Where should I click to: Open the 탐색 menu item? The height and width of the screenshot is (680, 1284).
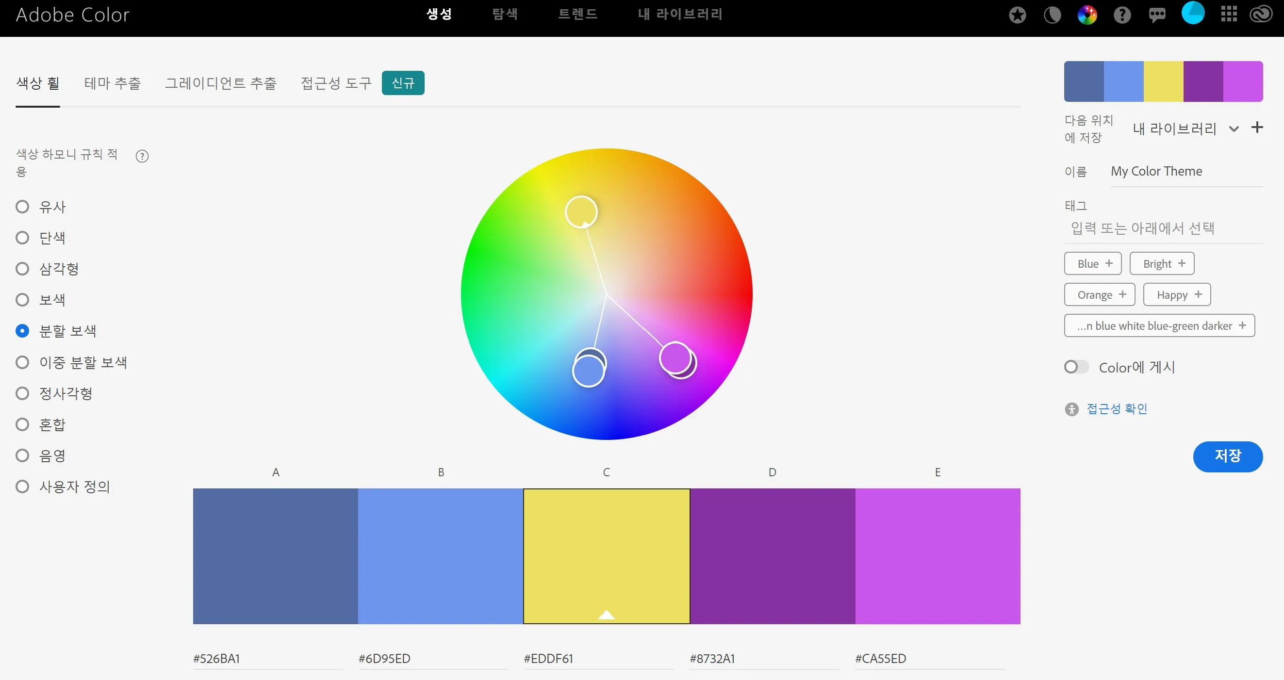[x=505, y=14]
